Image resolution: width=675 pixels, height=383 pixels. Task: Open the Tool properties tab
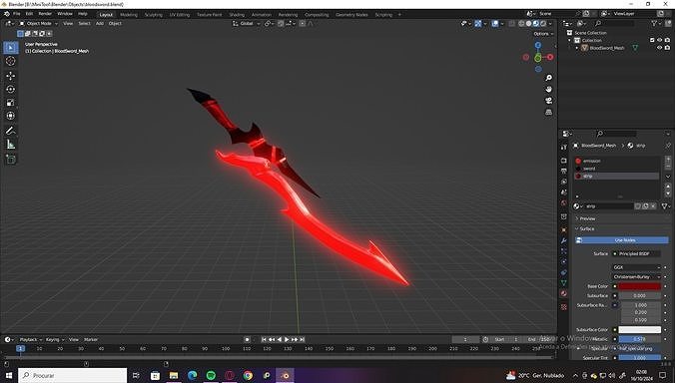(564, 147)
